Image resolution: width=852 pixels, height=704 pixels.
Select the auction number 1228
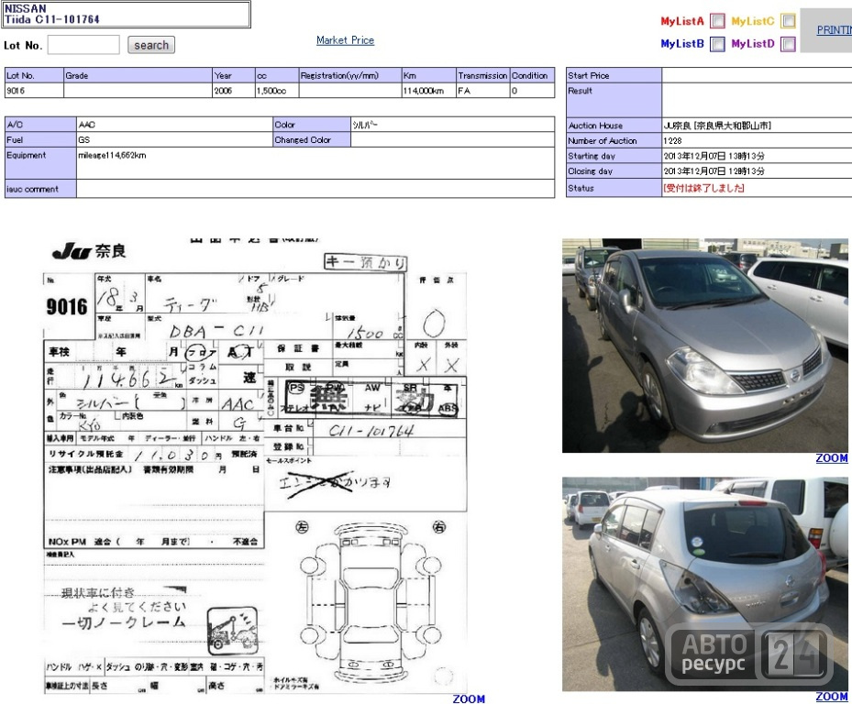pos(672,140)
